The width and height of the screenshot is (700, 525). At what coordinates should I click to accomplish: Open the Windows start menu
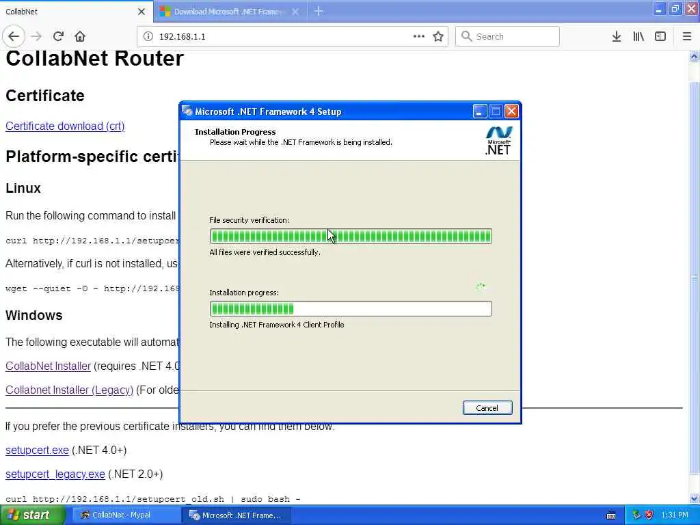[x=33, y=515]
